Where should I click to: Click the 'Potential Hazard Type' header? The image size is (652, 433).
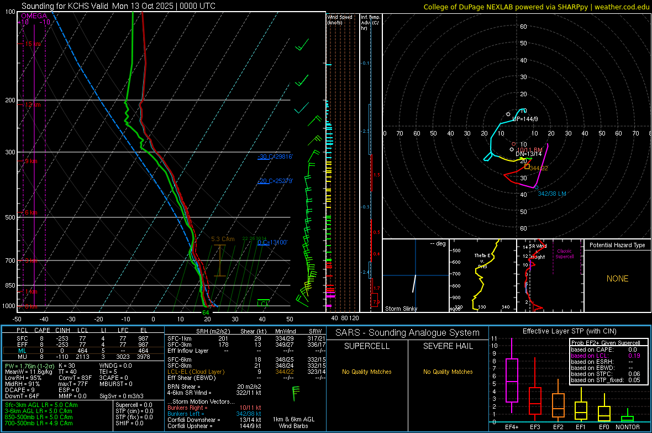click(617, 245)
